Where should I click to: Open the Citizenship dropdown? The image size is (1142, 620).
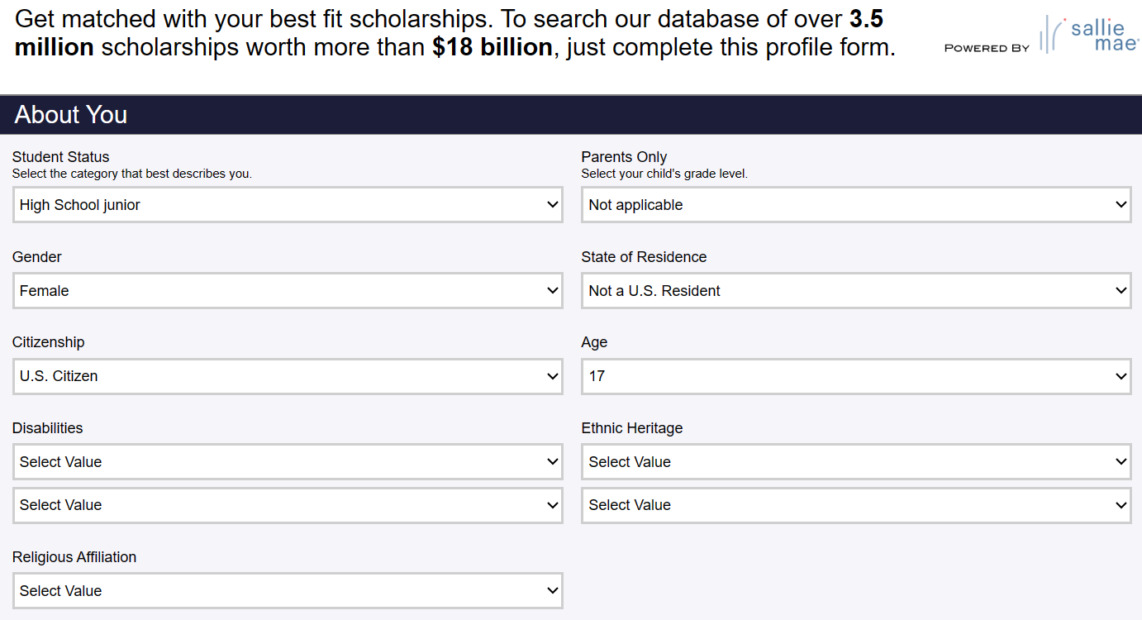288,376
